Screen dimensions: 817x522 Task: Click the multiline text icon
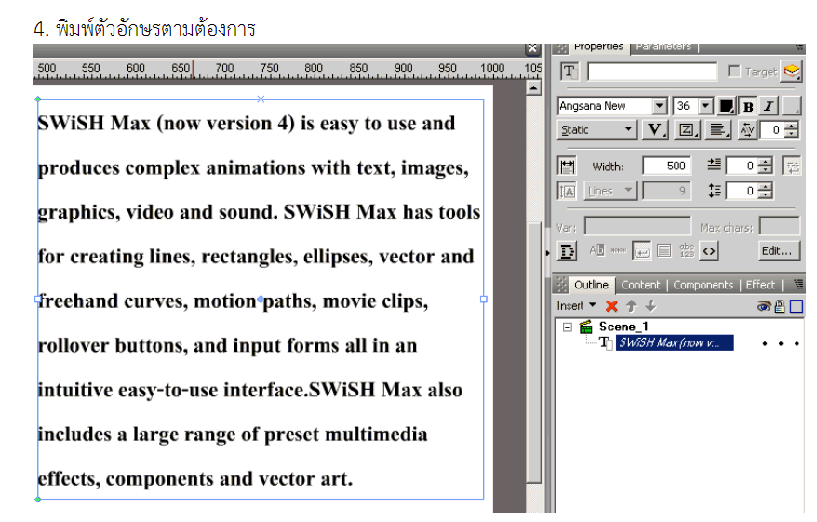tap(663, 251)
